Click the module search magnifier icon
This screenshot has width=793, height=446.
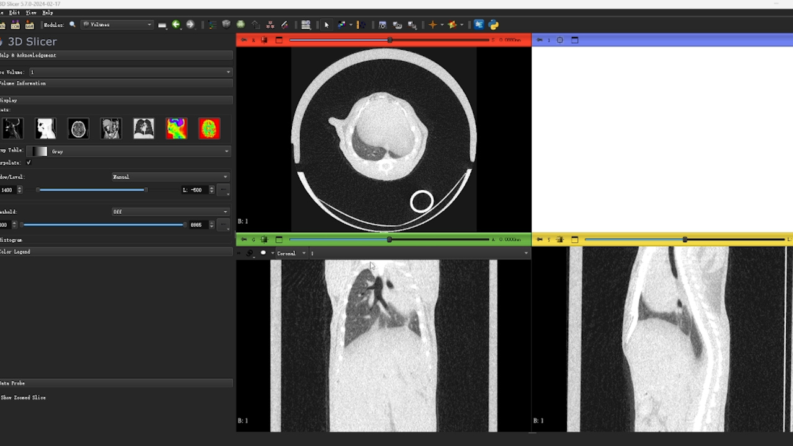point(72,25)
